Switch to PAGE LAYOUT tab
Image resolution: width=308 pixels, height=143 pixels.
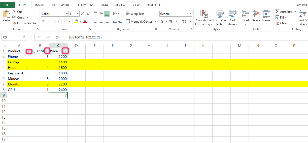coord(61,5)
